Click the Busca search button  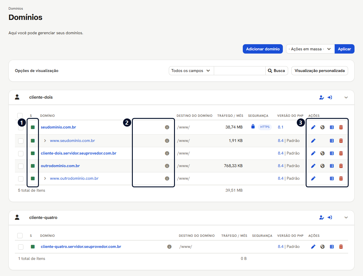pos(276,71)
